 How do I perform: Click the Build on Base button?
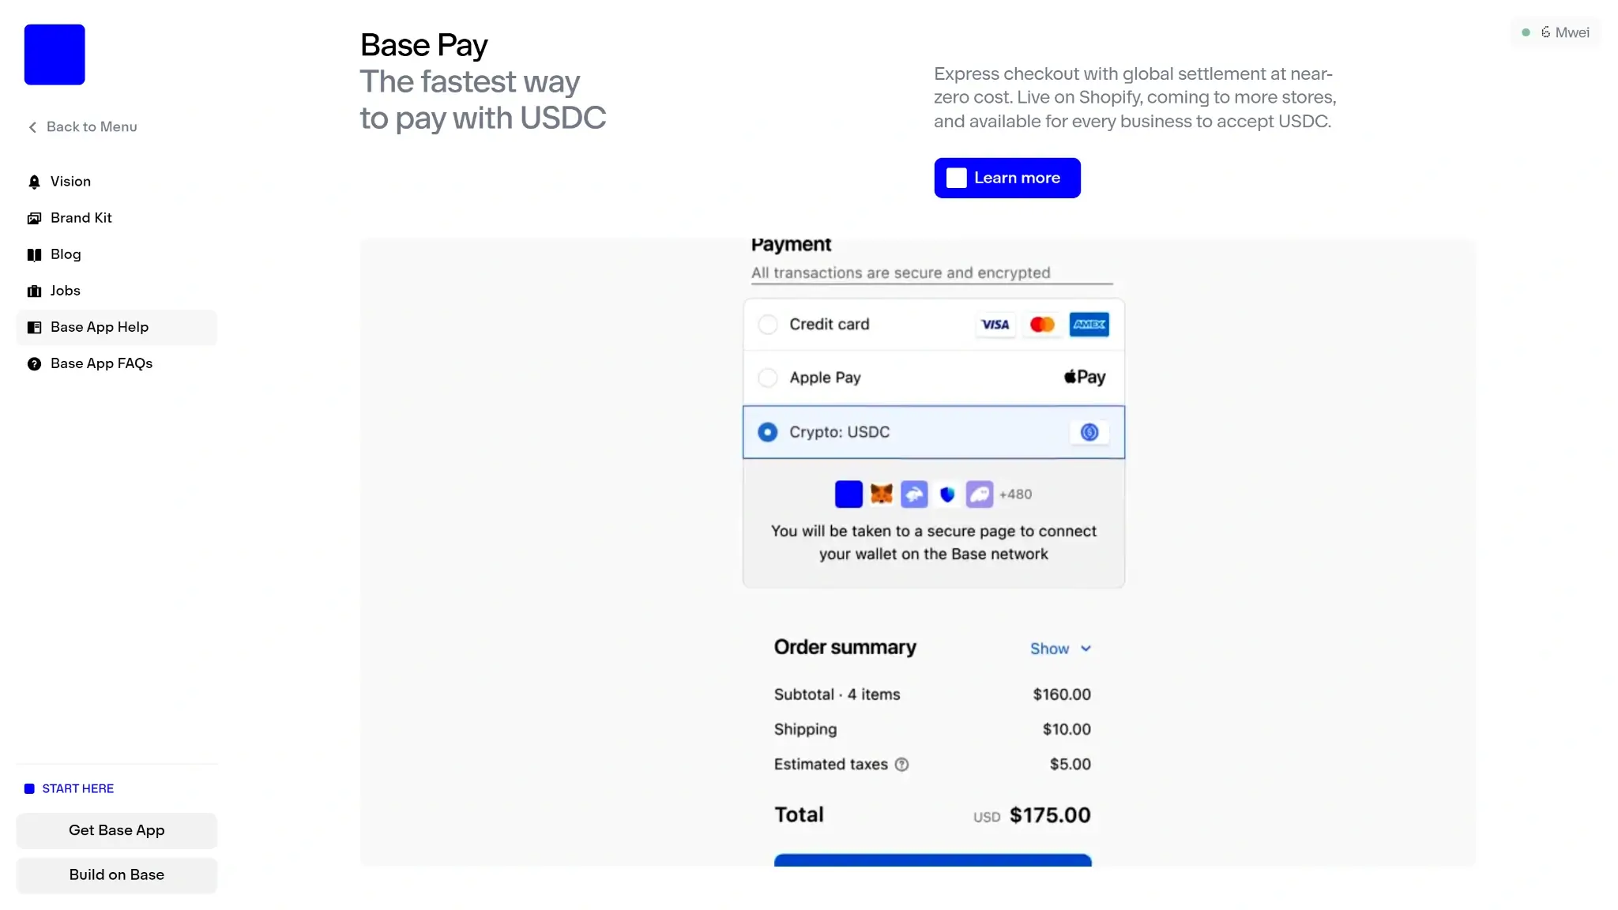(116, 874)
